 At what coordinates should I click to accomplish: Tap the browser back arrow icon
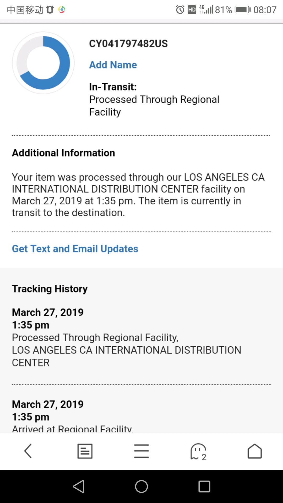point(28,451)
